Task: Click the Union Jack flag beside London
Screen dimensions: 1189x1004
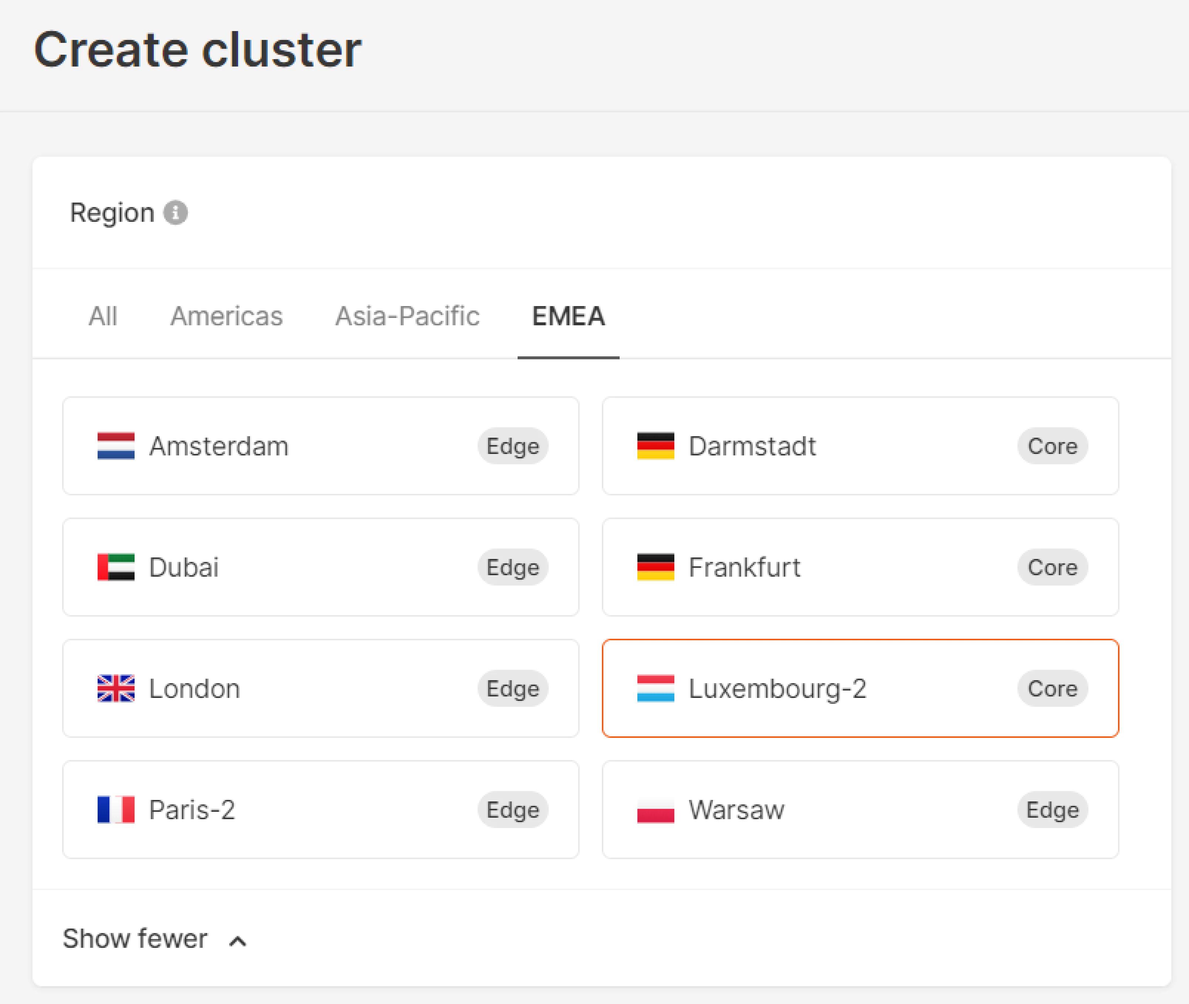Action: coord(116,688)
